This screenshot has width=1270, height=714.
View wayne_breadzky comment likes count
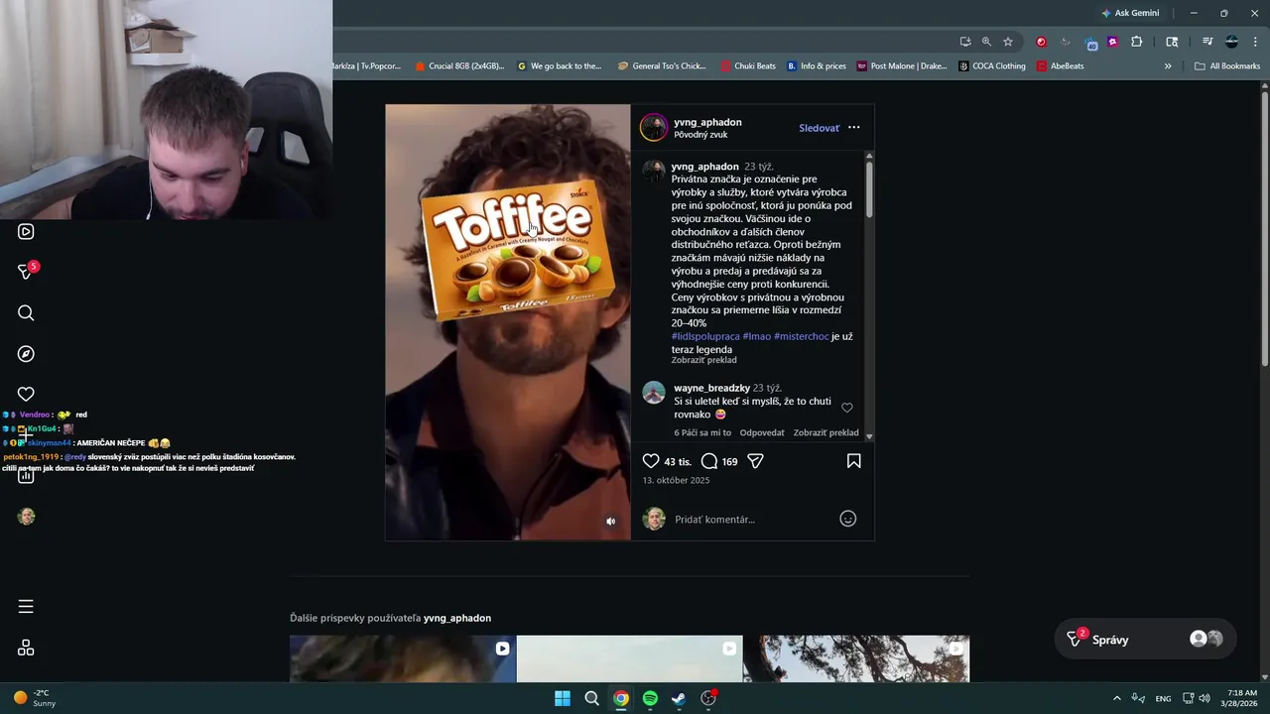pyautogui.click(x=702, y=432)
